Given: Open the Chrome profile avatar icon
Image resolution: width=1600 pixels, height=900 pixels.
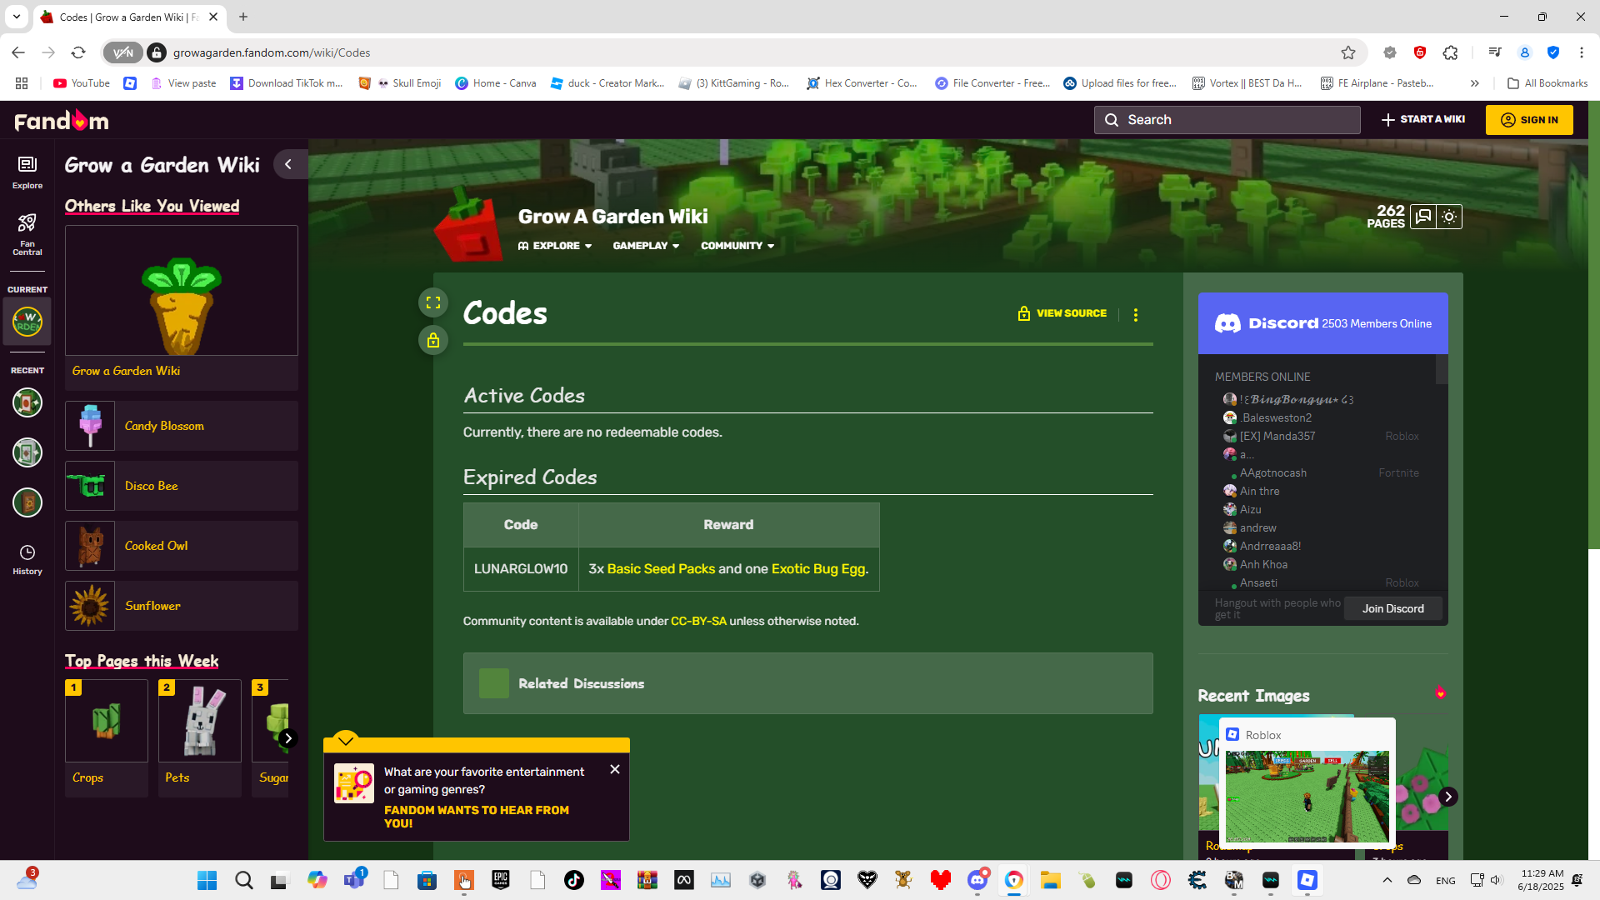Looking at the screenshot, I should click(x=1525, y=52).
